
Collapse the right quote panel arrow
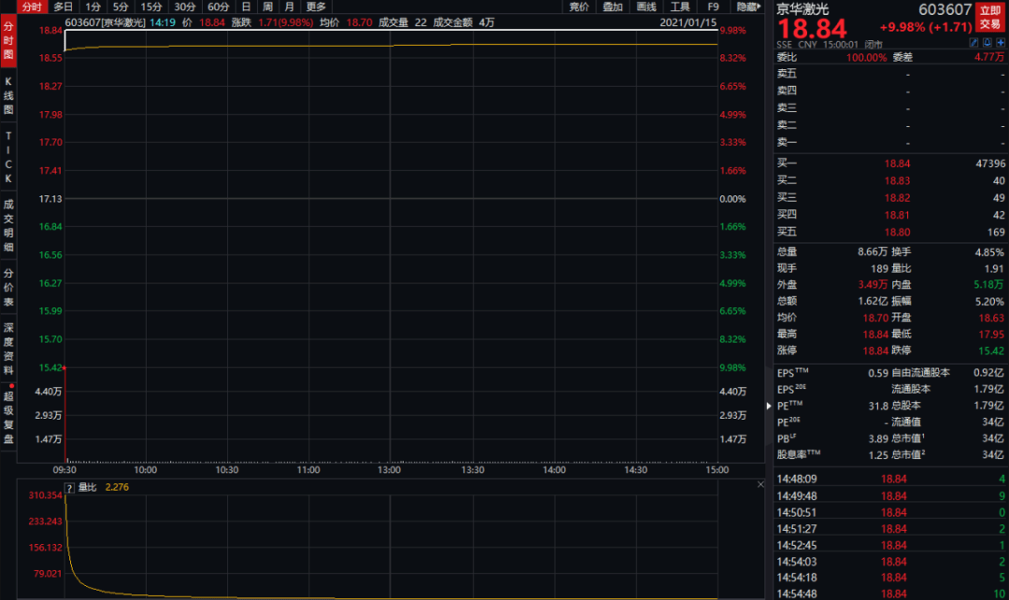click(x=768, y=406)
